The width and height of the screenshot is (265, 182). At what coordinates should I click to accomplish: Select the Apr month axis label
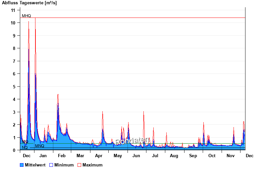pyautogui.click(x=99, y=156)
